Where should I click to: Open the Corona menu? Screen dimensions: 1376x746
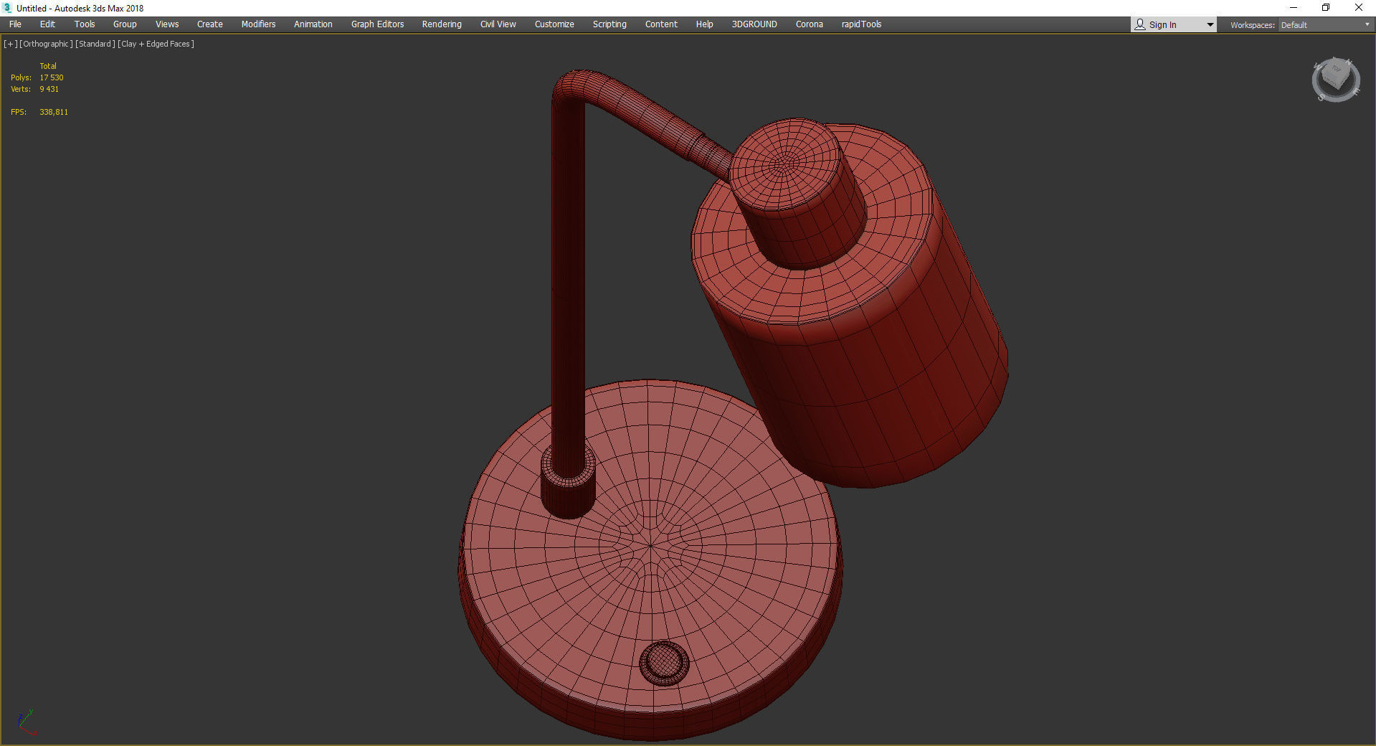[810, 24]
